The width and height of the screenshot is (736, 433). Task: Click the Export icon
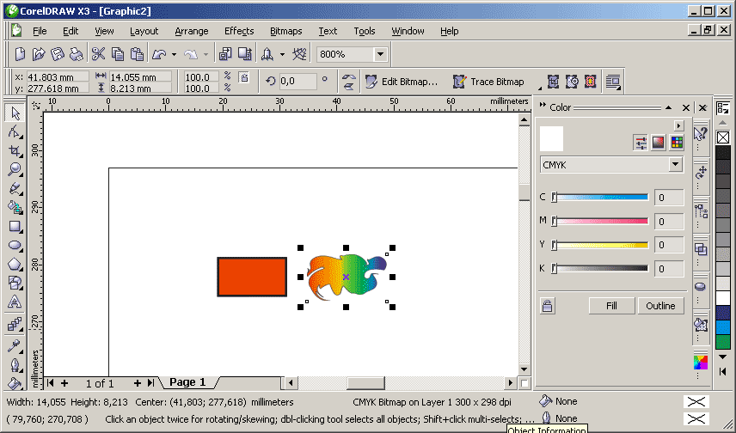click(244, 54)
